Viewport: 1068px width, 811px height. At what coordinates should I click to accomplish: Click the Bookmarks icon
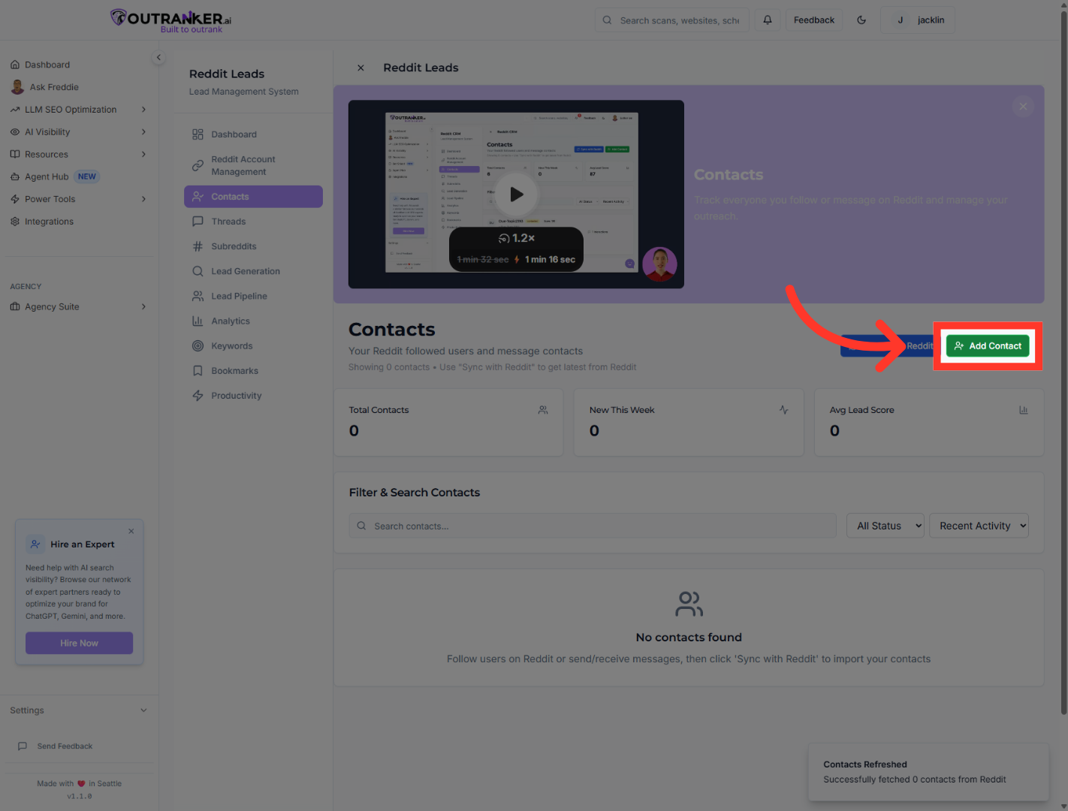[x=198, y=371]
